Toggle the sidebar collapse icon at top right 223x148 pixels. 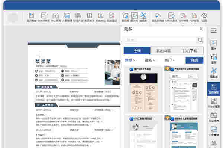pyautogui.click(x=214, y=30)
